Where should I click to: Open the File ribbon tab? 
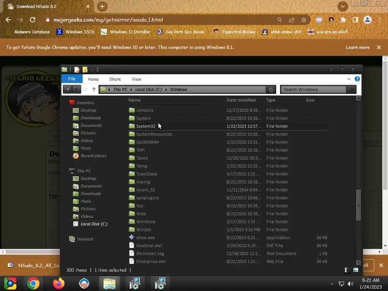point(72,79)
